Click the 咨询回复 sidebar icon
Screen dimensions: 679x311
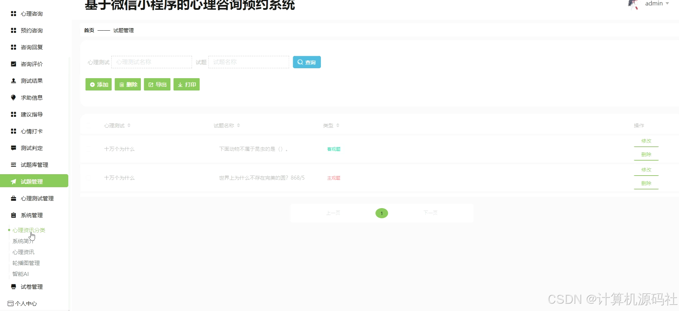coord(14,47)
